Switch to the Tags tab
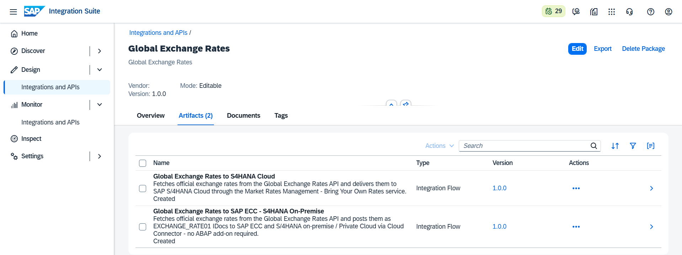 tap(281, 116)
